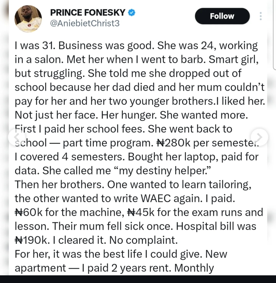The image size is (276, 283).
Task: Click the header bar above the tweet text
Action: pos(138,17)
